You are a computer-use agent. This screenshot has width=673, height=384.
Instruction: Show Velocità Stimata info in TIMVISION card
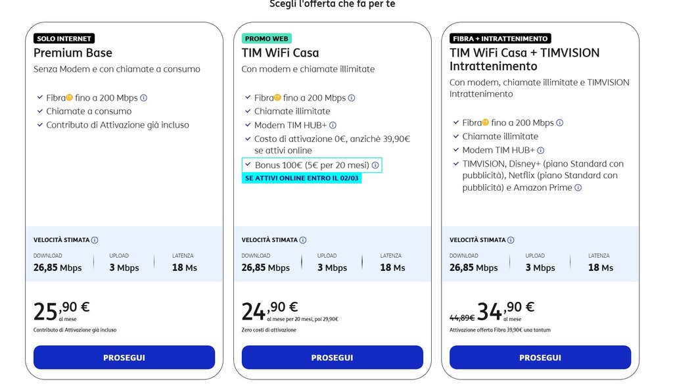pos(511,241)
